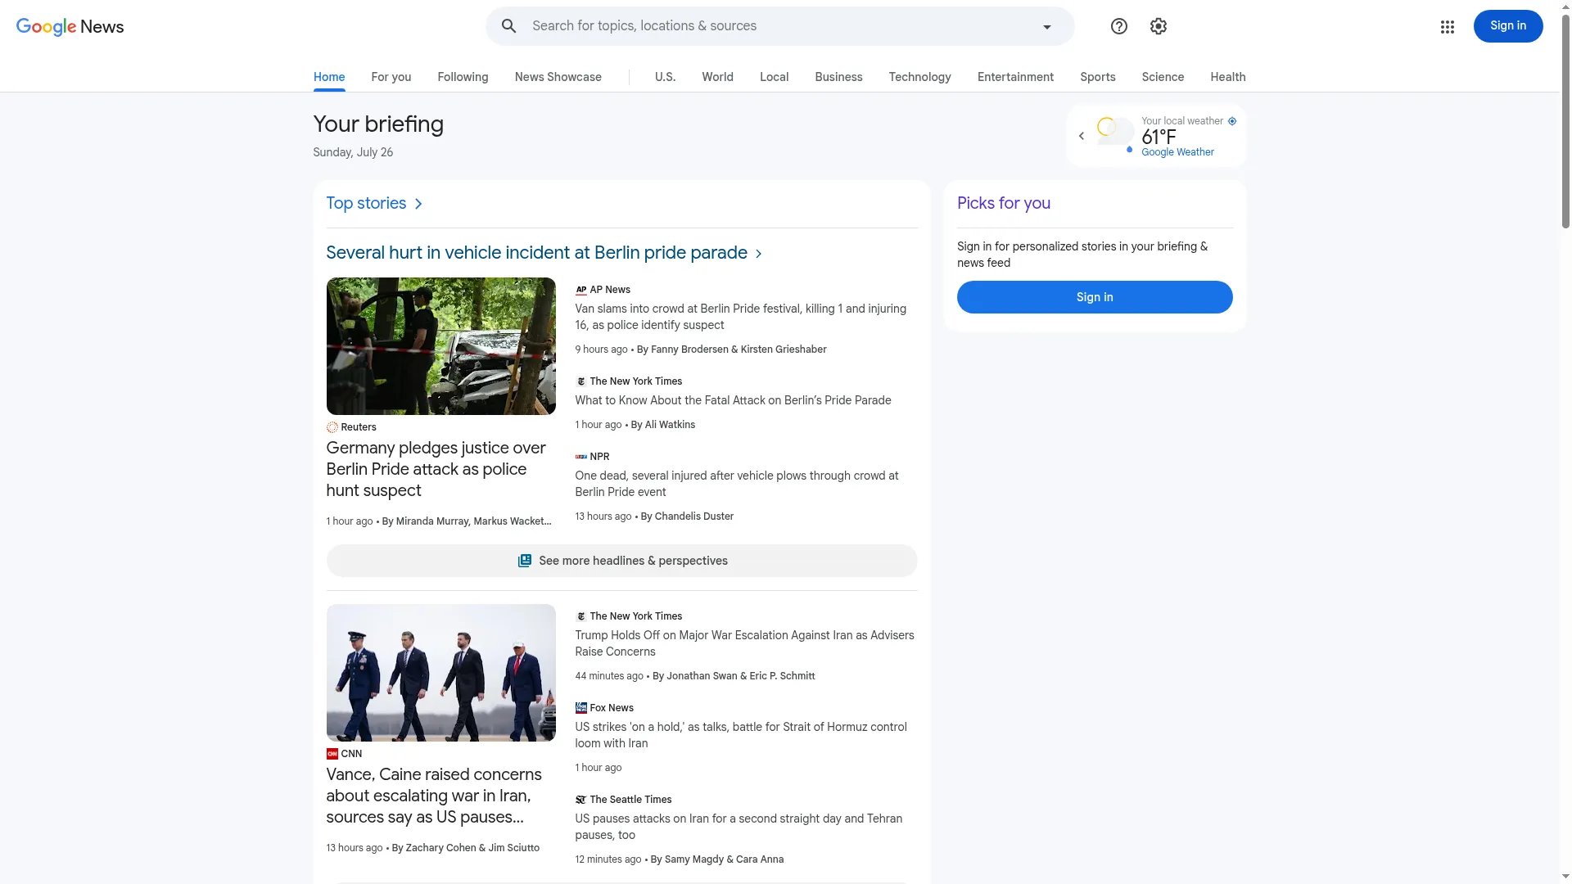Click the page vertical scrollbar

click(1565, 123)
